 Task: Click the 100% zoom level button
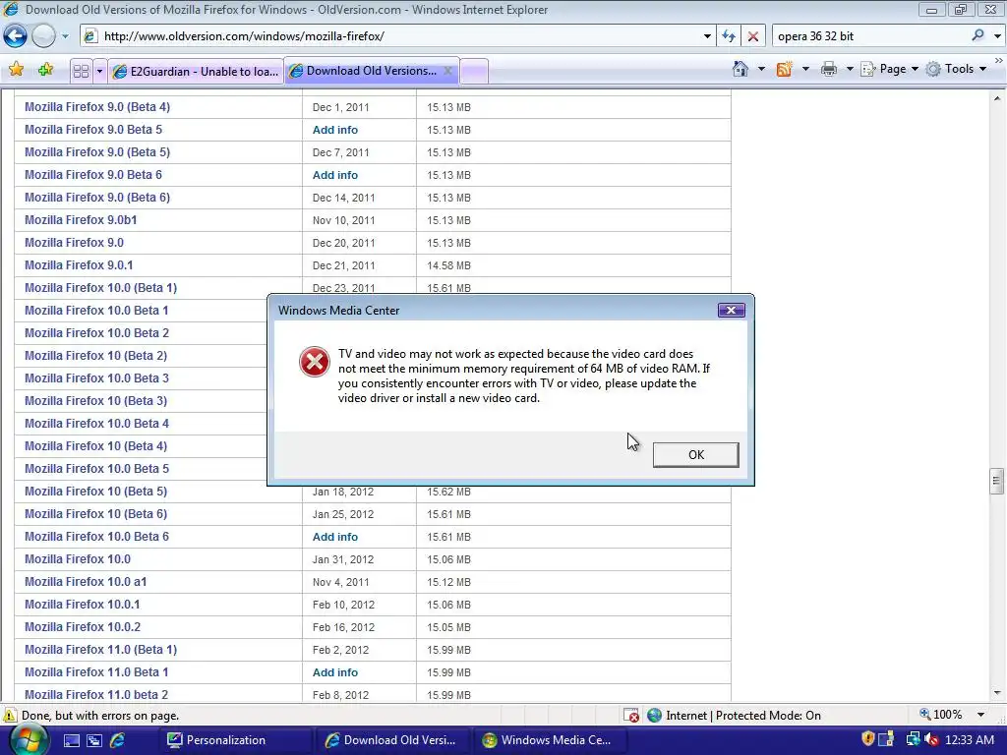tap(940, 715)
